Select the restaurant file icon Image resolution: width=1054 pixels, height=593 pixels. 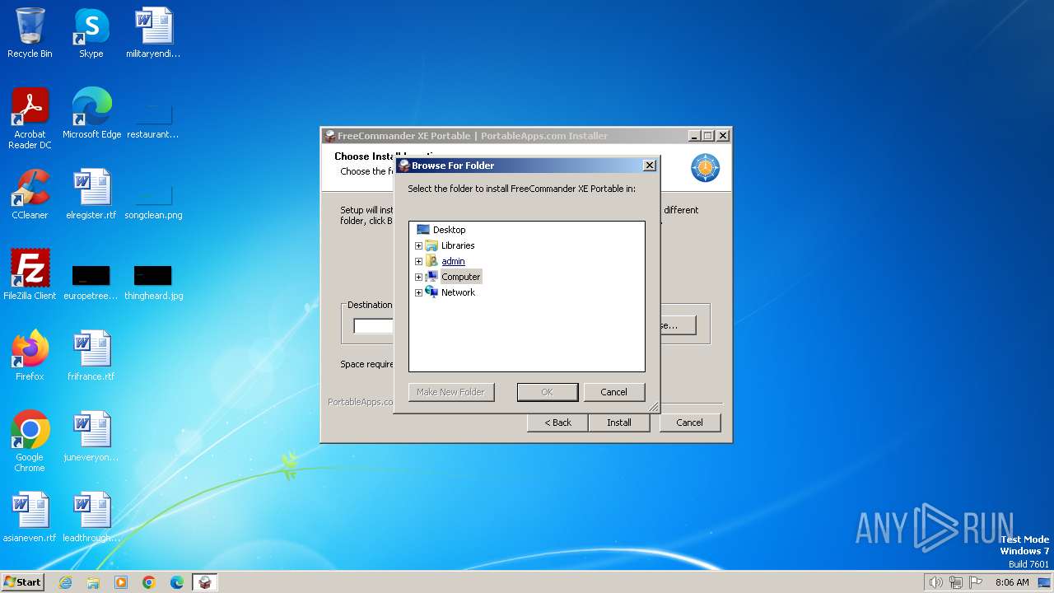pyautogui.click(x=153, y=119)
